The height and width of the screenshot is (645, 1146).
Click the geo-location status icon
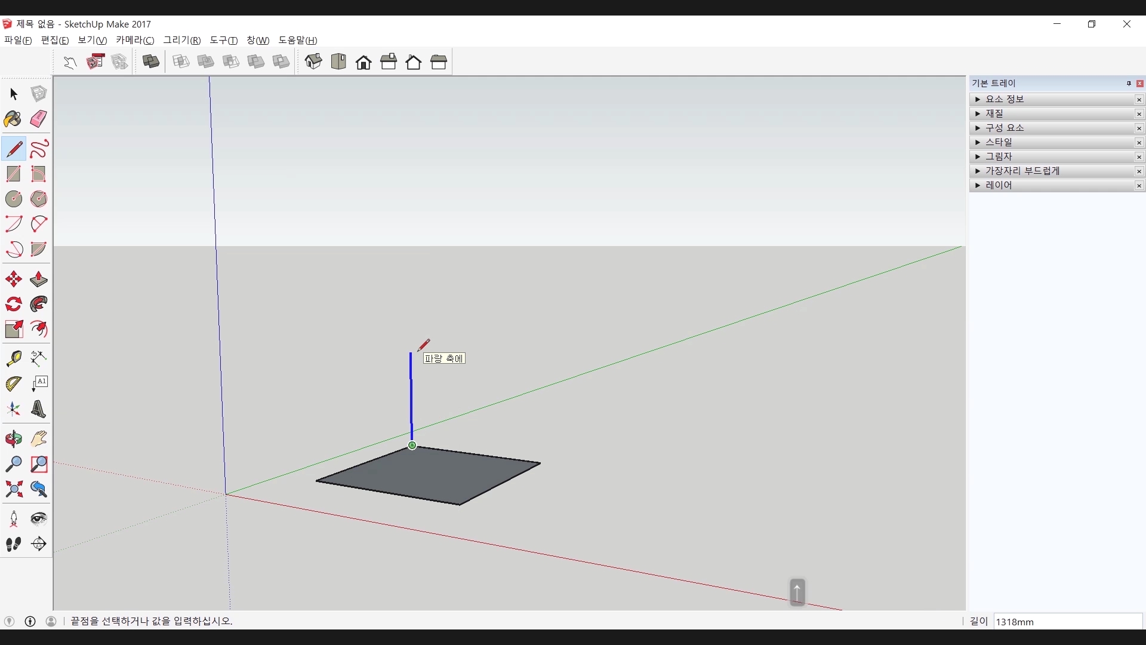coord(10,621)
